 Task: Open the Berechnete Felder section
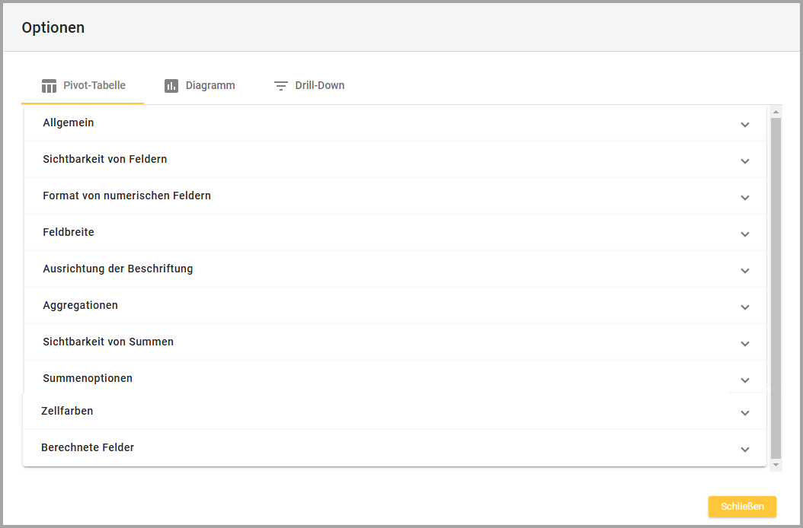pyautogui.click(x=88, y=447)
